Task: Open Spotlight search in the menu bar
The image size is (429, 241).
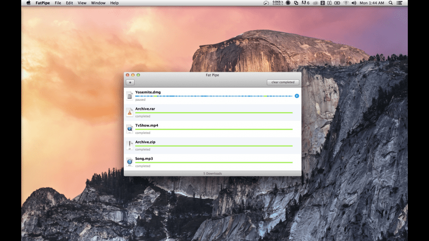Action: 391,3
